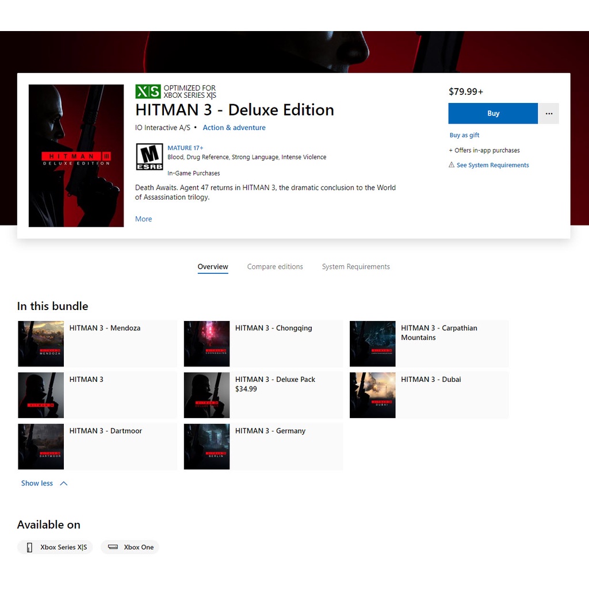Switch to the System Requirements tab
Viewport: 589px width, 589px height.
pos(355,266)
